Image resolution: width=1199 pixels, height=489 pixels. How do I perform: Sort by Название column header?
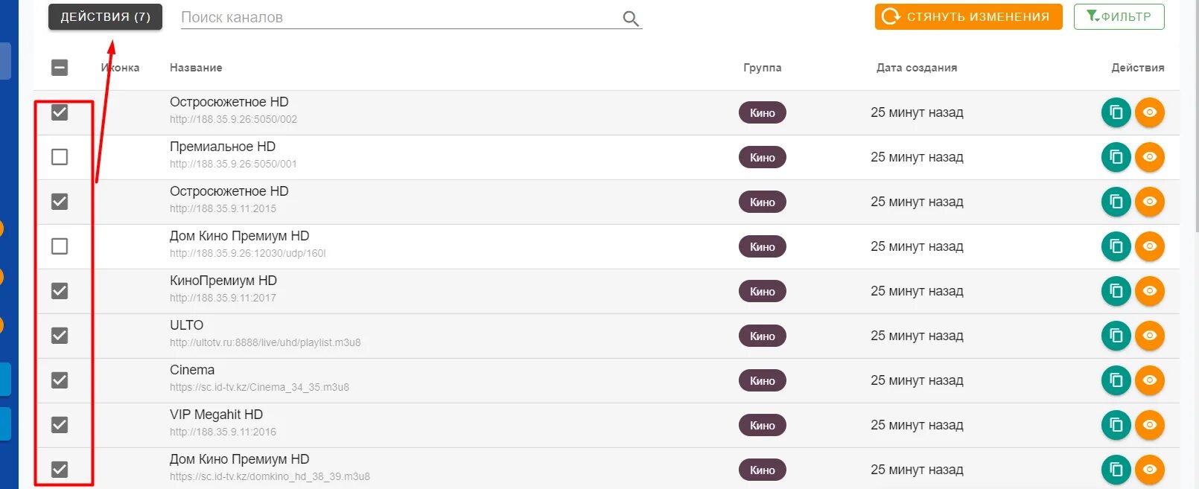[196, 68]
